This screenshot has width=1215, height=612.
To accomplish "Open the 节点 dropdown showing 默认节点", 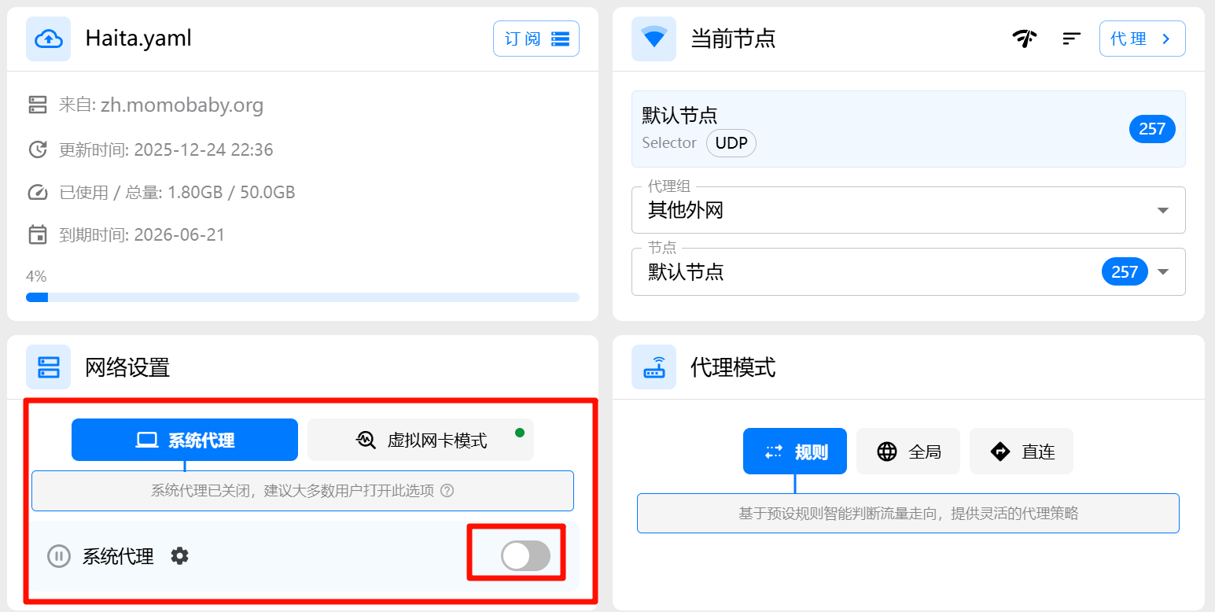I will pyautogui.click(x=908, y=271).
